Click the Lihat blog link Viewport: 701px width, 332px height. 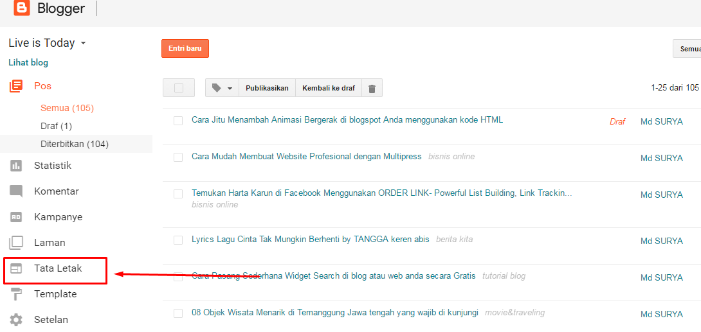(x=28, y=63)
